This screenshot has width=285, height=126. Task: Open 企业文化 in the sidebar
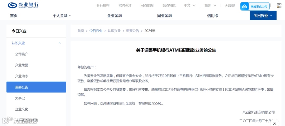[x=22, y=109]
